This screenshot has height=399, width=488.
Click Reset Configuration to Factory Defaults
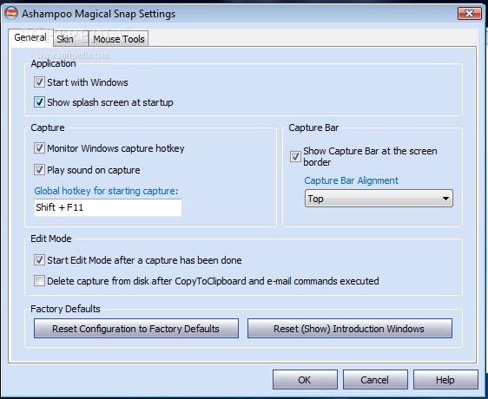136,329
